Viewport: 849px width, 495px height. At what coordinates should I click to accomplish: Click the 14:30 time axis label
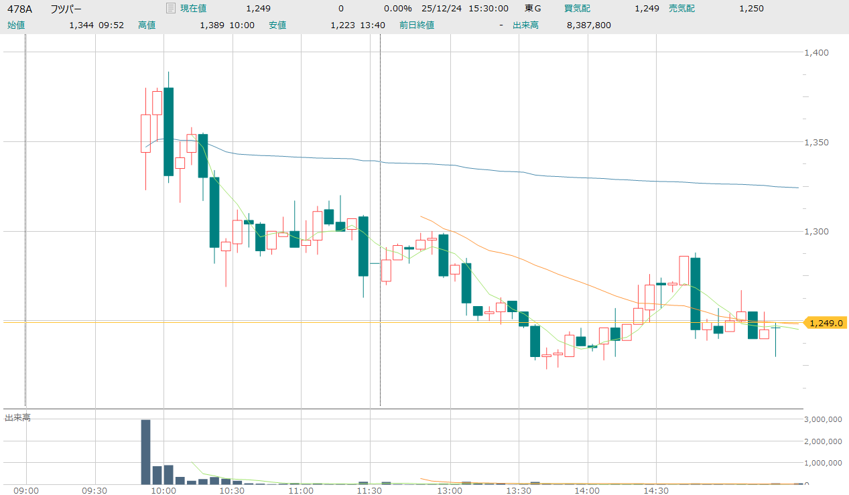coord(655,490)
